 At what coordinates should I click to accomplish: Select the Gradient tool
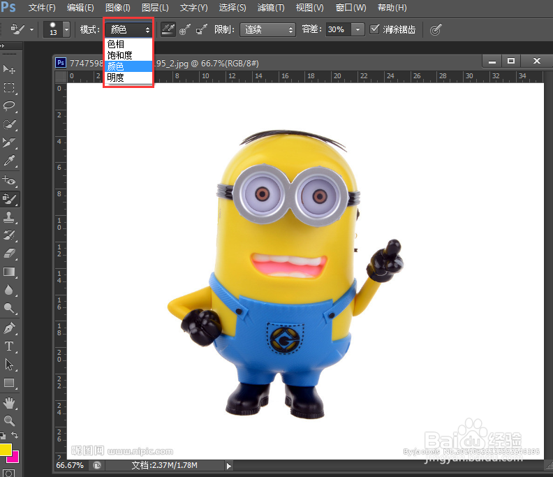(9, 272)
